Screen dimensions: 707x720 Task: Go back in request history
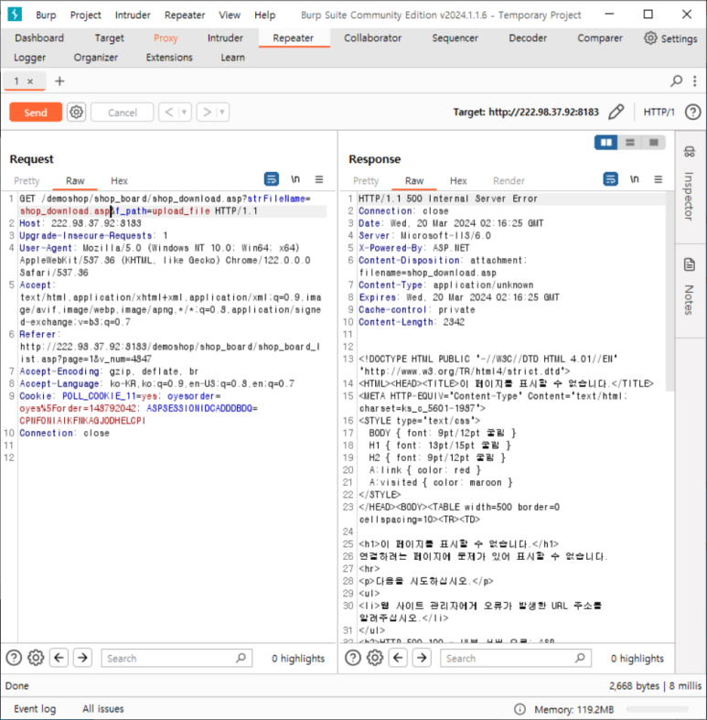(169, 112)
